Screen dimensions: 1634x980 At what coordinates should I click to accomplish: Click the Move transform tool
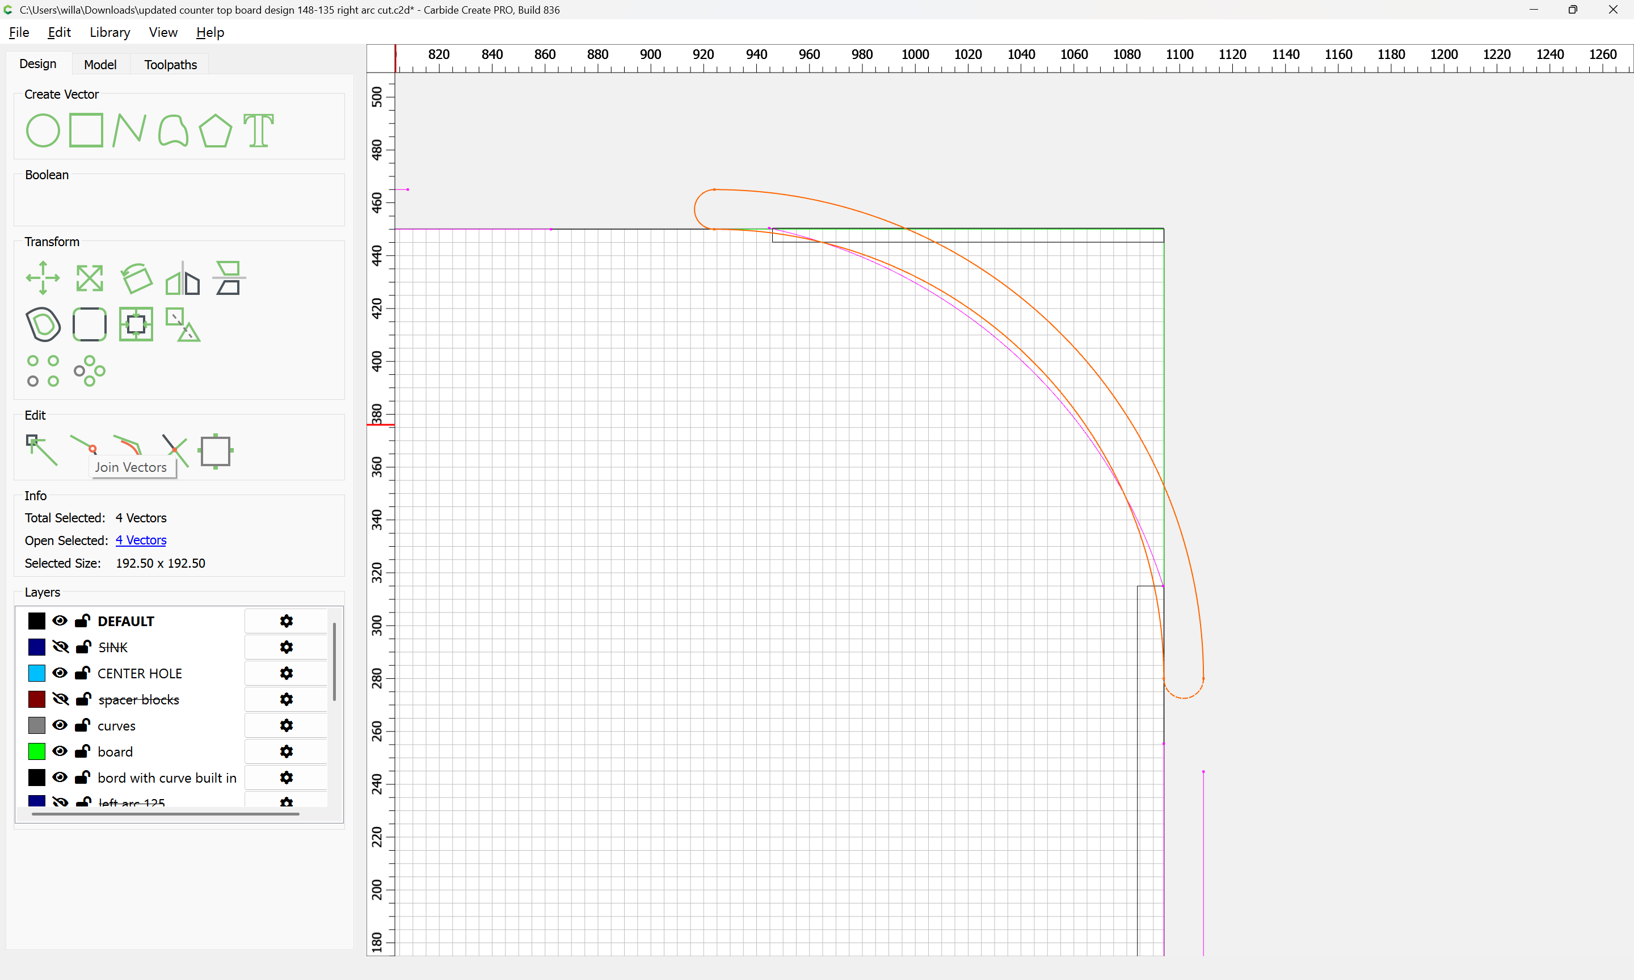click(43, 278)
